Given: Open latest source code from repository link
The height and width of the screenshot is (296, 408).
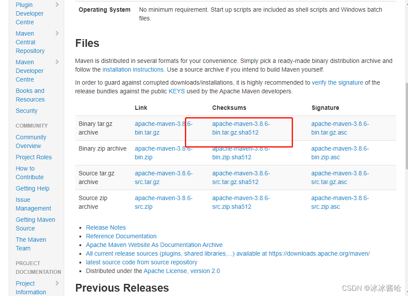Looking at the screenshot, I should [141, 262].
